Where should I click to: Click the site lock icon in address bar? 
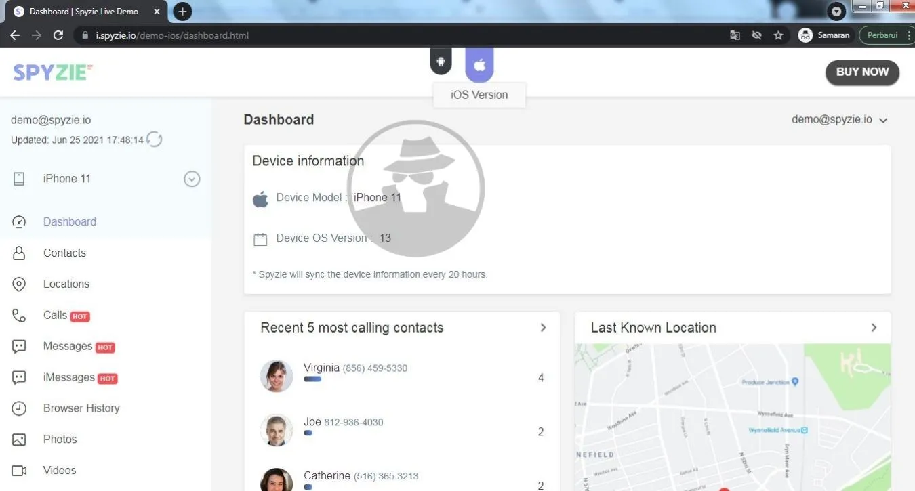(x=85, y=35)
